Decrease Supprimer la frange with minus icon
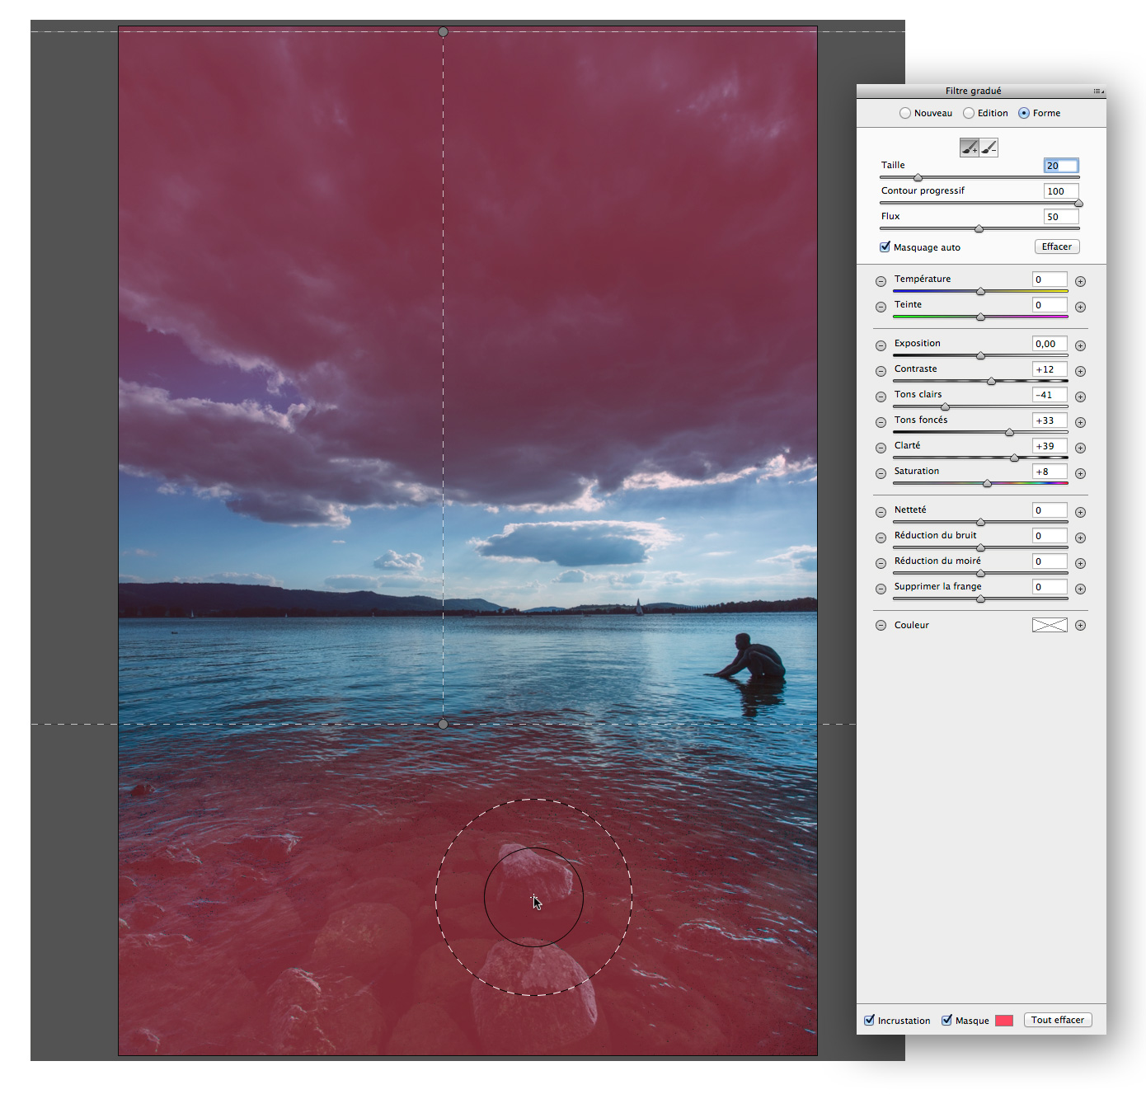Image resolution: width=1146 pixels, height=1094 pixels. tap(881, 589)
